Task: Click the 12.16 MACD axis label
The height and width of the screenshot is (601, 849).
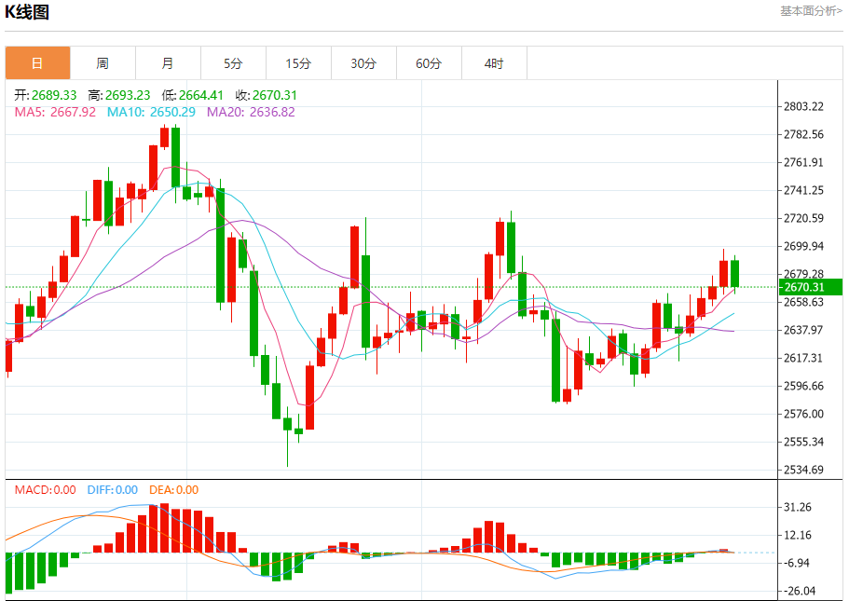Action: coord(798,535)
